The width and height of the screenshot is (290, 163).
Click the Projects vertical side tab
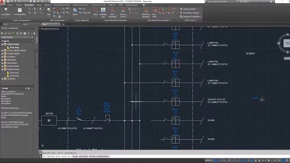[37, 40]
